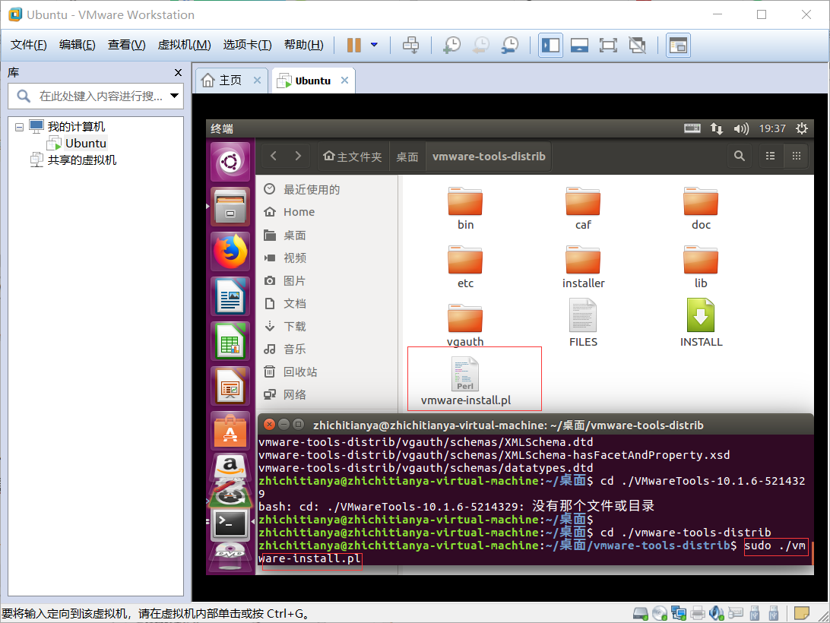
Task: Select the installer folder
Action: coord(583,267)
